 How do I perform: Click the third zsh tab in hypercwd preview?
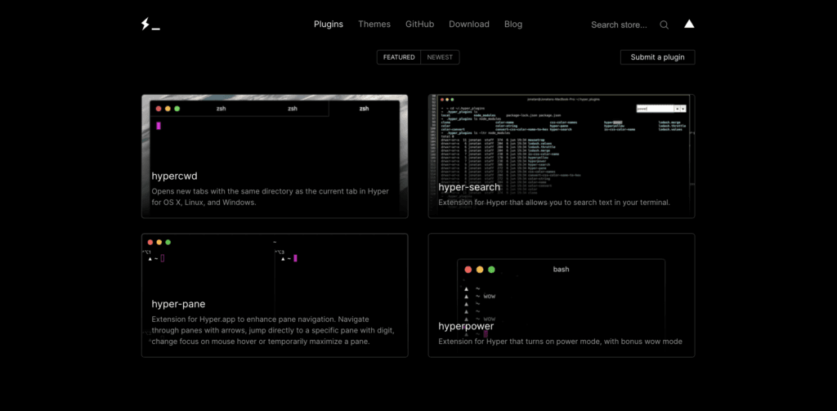[364, 109]
